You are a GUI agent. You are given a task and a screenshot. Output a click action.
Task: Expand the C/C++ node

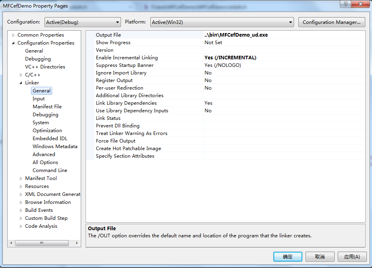pos(21,75)
